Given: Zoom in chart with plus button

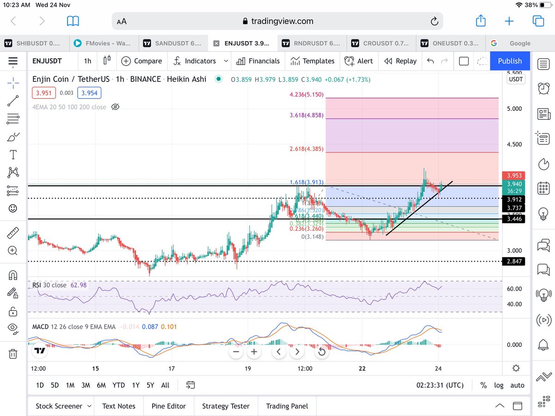Looking at the screenshot, I should tap(254, 352).
